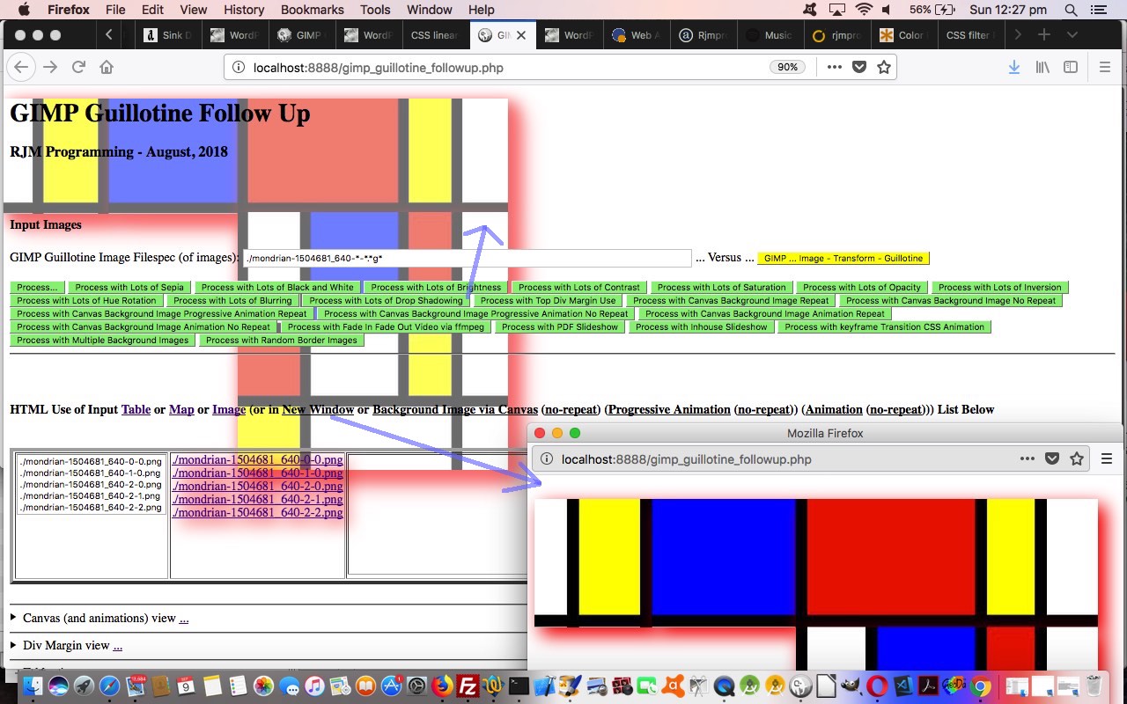Open the Firefox home page icon
The height and width of the screenshot is (704, 1127).
point(107,68)
